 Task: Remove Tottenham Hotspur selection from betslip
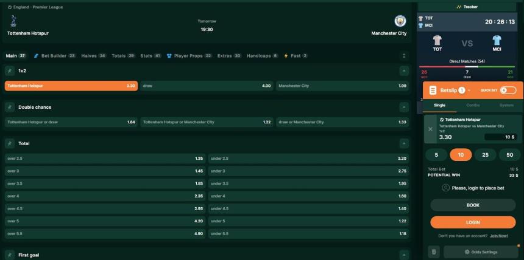[430, 129]
